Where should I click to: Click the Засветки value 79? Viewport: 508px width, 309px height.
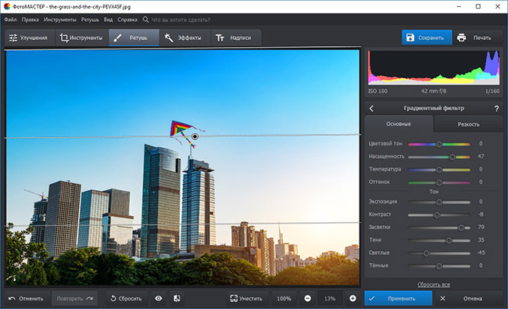coord(481,227)
